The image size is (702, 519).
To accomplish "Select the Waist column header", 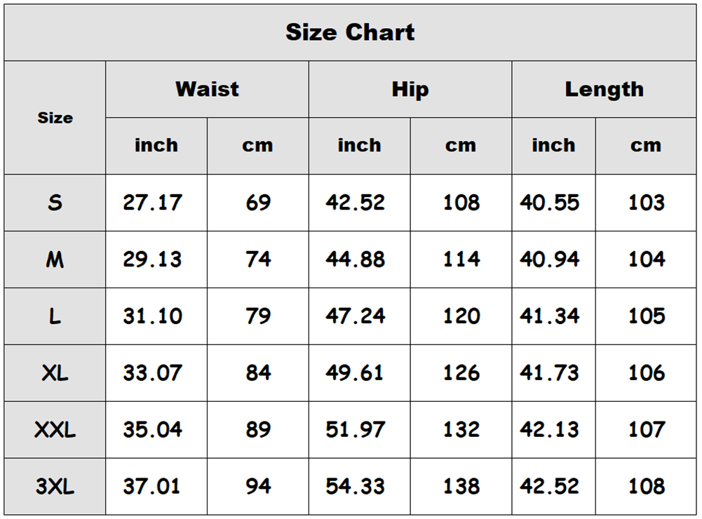I will (207, 89).
